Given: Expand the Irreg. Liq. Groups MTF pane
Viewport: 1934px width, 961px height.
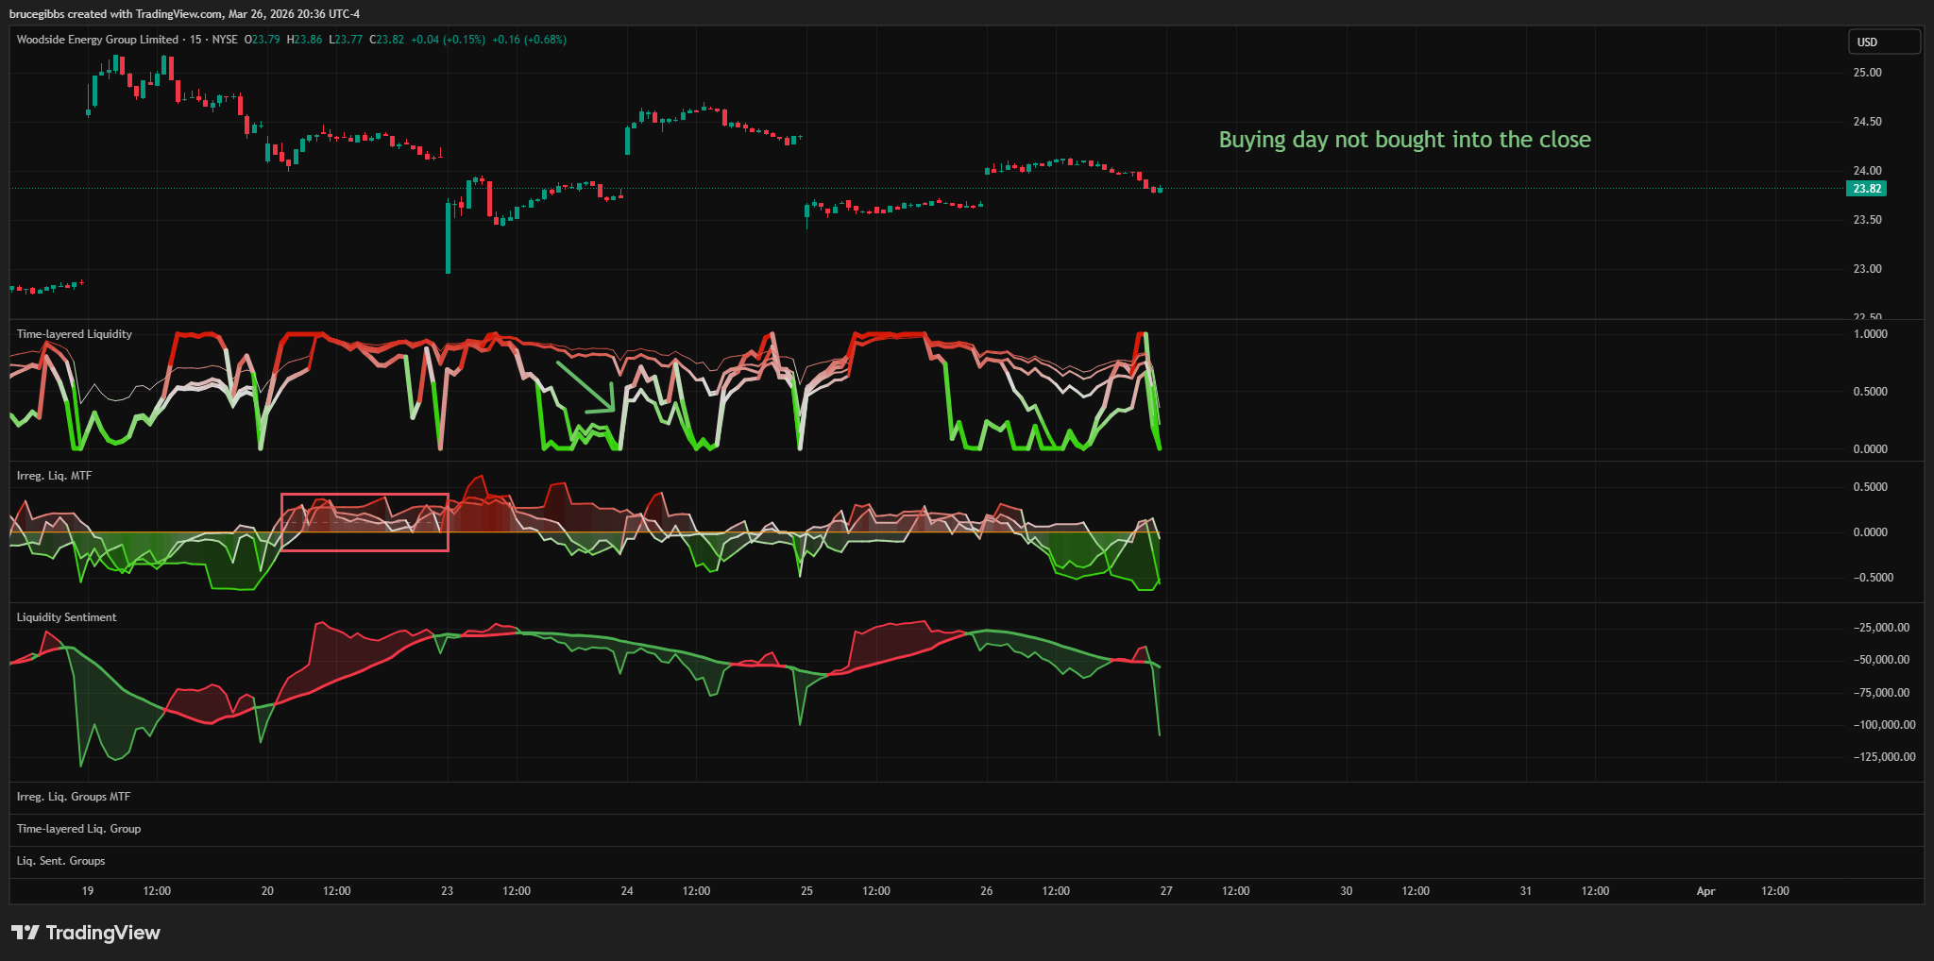Looking at the screenshot, I should [74, 797].
